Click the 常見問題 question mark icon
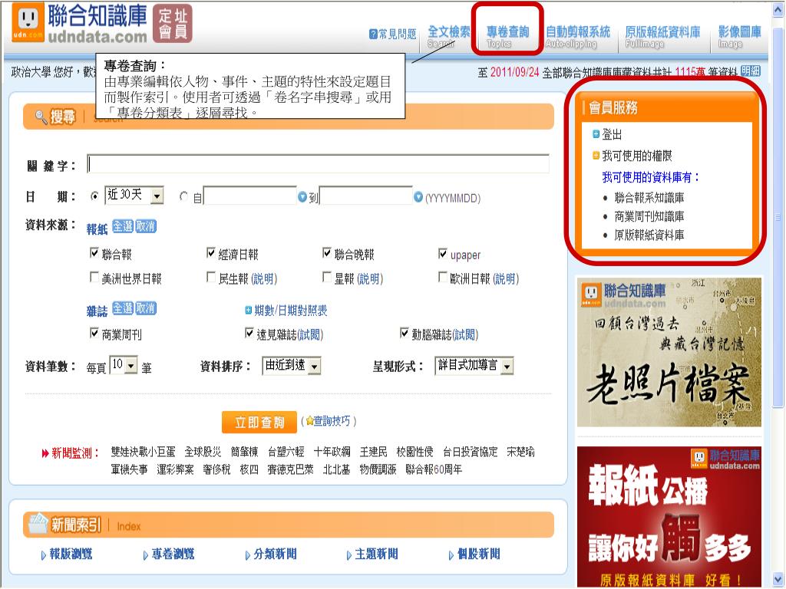This screenshot has height=589, width=786. [373, 34]
